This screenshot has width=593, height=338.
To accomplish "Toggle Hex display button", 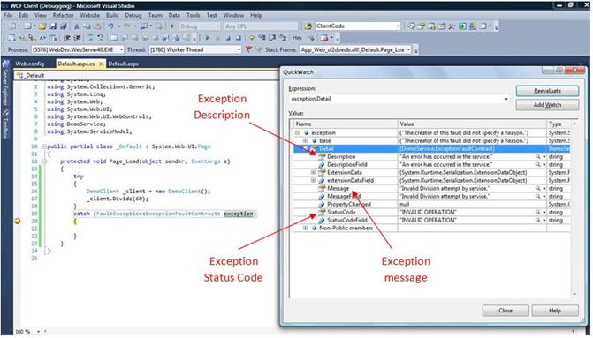I will coord(297,38).
